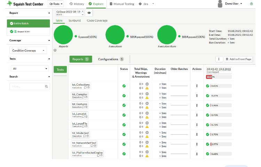Step batch selector up arrow

tap(82, 11)
